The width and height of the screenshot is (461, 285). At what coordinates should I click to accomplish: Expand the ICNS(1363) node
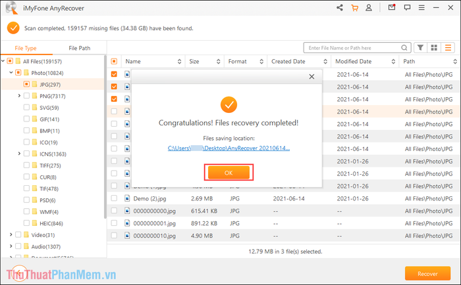(19, 154)
